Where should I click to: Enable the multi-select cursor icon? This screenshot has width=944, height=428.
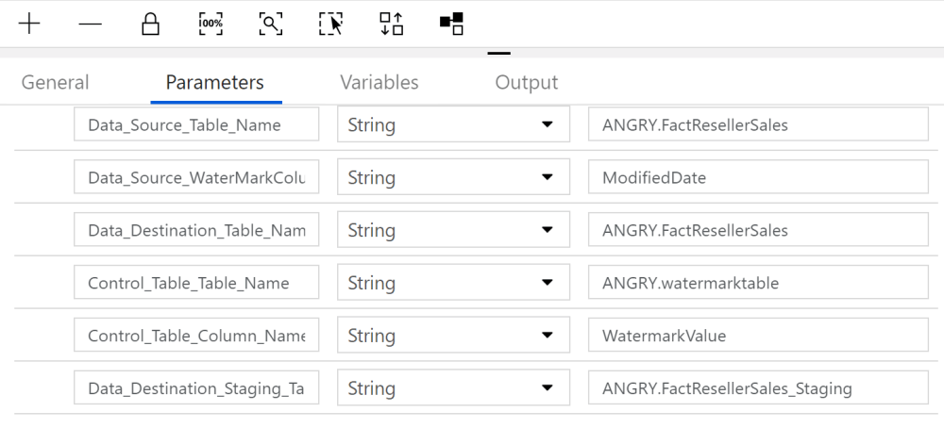330,25
